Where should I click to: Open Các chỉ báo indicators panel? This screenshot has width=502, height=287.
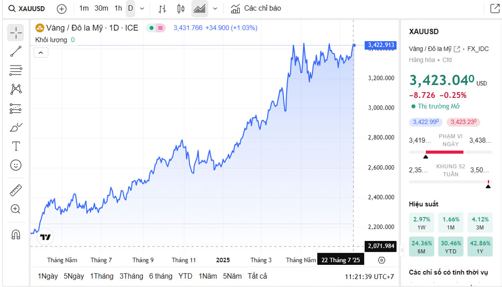pyautogui.click(x=256, y=8)
